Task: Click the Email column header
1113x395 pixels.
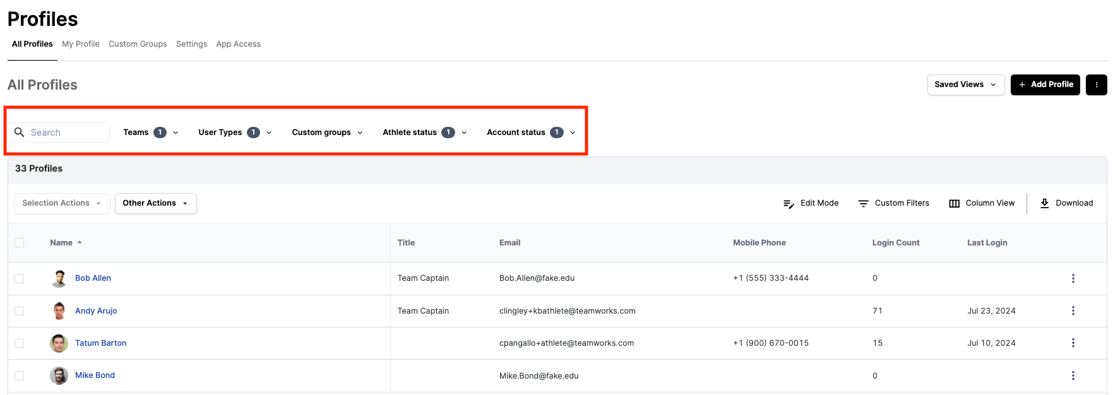Action: [509, 243]
